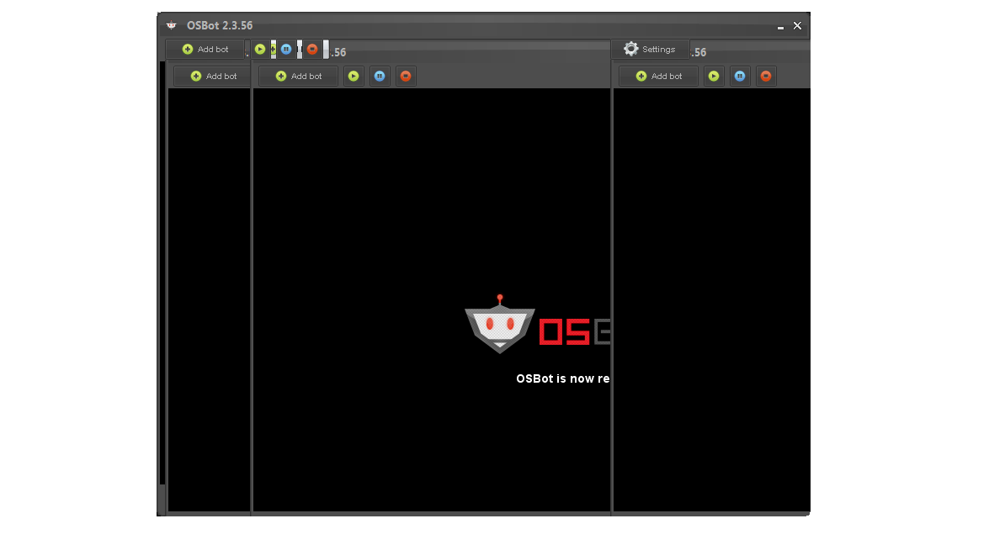The width and height of the screenshot is (989, 545).
Task: Hit the pause icon in the middle logo panel
Action: [380, 77]
